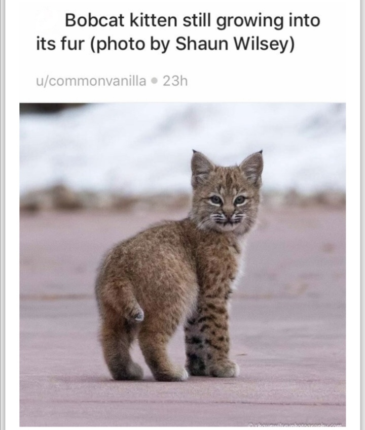Tap the dot separator before 23h
The width and height of the screenshot is (365, 430).
coord(155,81)
